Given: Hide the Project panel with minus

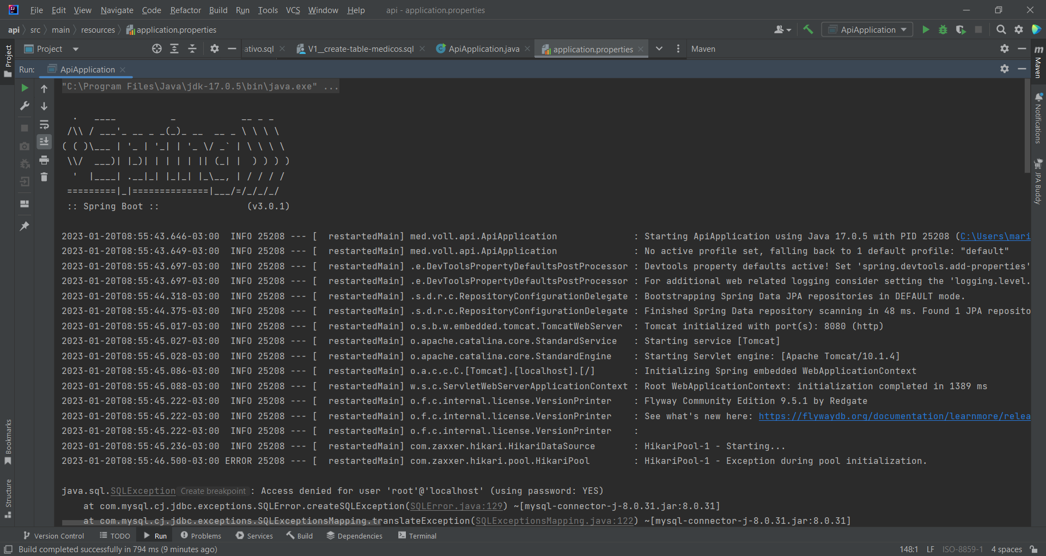Looking at the screenshot, I should coord(232,49).
